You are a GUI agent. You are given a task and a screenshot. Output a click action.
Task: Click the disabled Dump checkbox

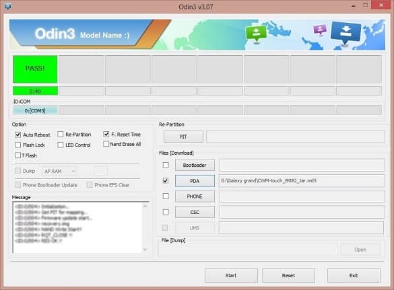(x=18, y=171)
